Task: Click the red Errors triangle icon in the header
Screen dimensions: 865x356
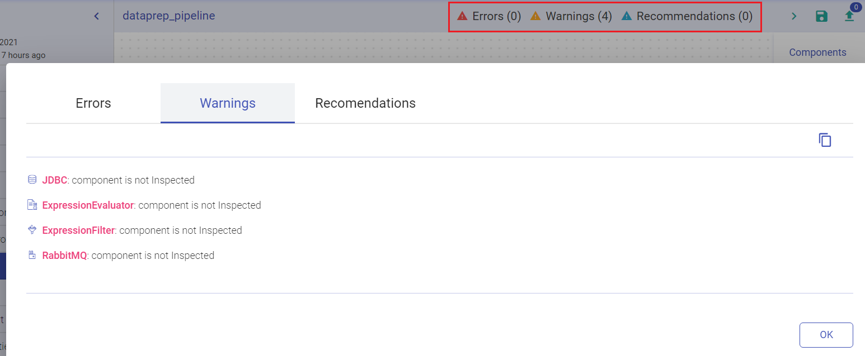Action: (x=462, y=16)
